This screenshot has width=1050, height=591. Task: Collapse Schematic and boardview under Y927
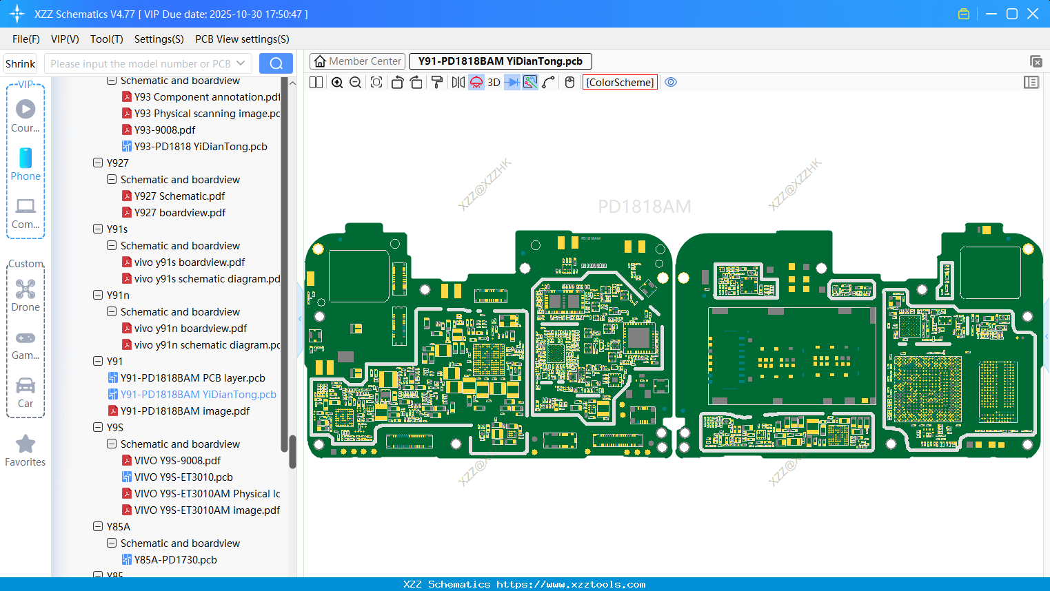(x=112, y=179)
